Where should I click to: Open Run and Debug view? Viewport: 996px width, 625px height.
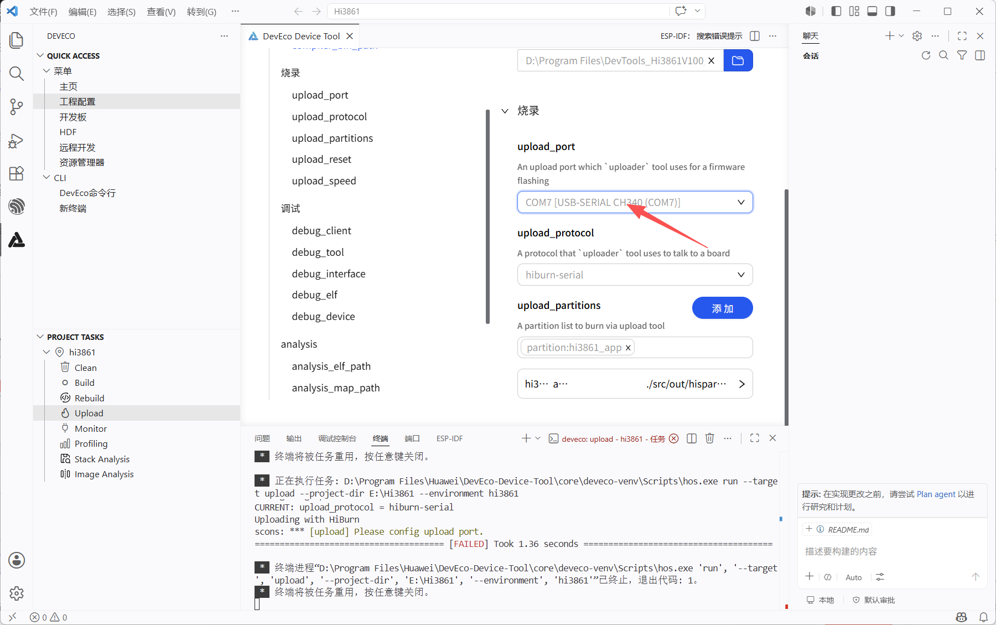tap(17, 140)
